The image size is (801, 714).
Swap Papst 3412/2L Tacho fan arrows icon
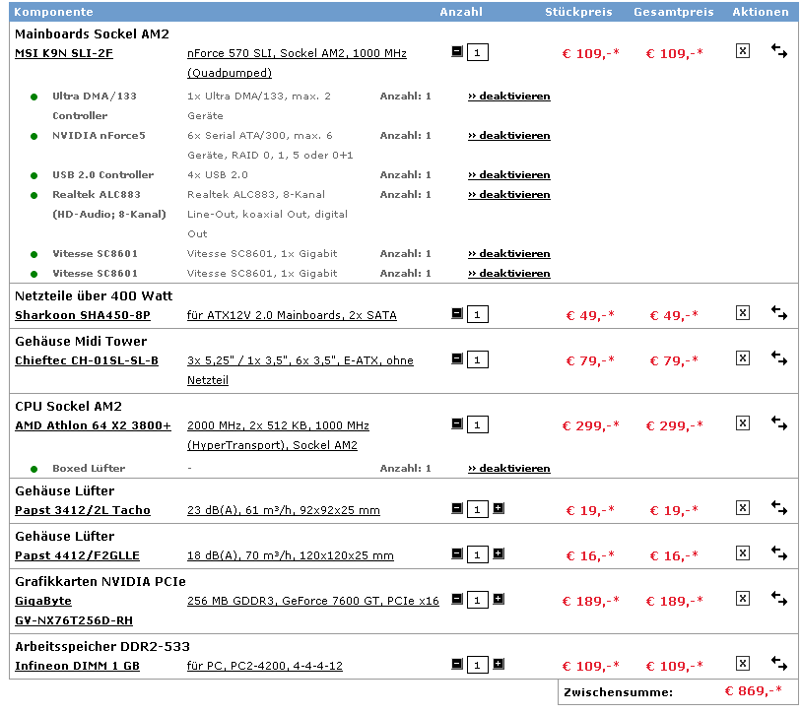point(779,508)
